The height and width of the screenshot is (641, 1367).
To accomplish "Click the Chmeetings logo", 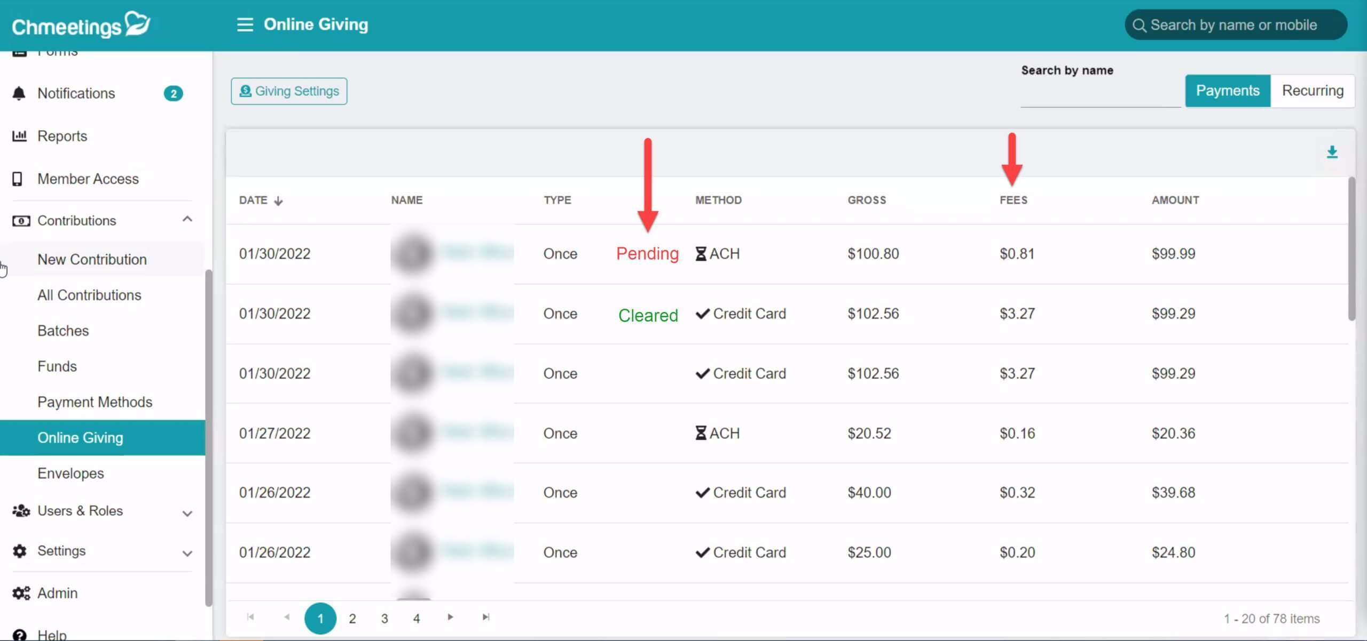I will click(81, 25).
